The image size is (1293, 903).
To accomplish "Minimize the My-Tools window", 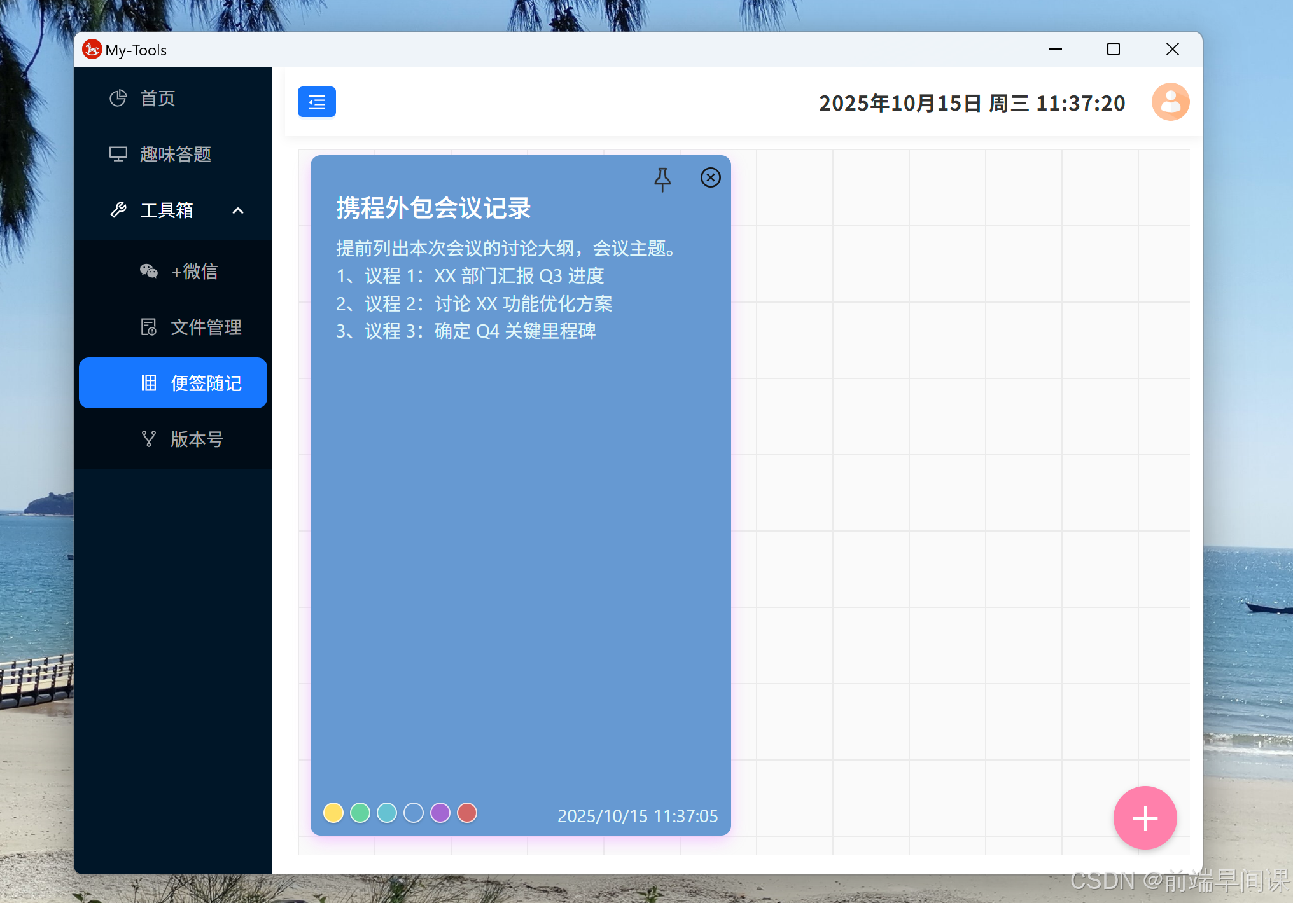I will [1056, 49].
